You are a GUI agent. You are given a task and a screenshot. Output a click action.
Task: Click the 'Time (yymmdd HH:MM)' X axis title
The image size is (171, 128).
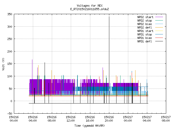click(90, 126)
